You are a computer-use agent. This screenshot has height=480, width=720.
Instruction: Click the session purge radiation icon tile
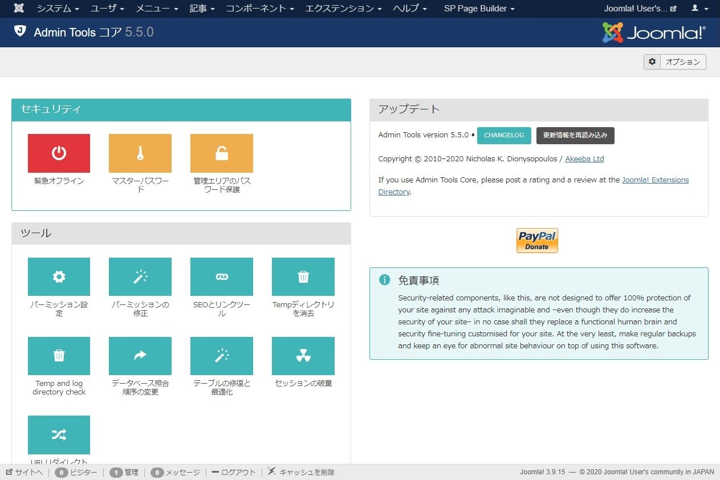pos(303,356)
